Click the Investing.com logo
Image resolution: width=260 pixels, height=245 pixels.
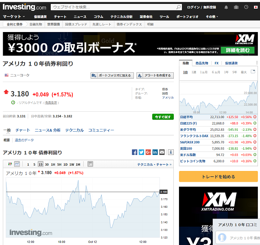tap(24, 7)
